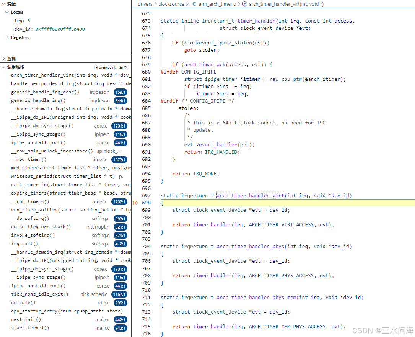Click the 292:1 line badge
The image size is (415, 337).
(x=120, y=219)
